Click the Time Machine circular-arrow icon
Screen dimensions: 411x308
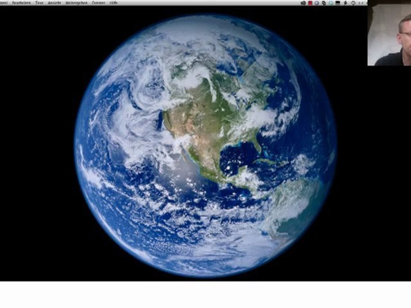click(x=353, y=3)
